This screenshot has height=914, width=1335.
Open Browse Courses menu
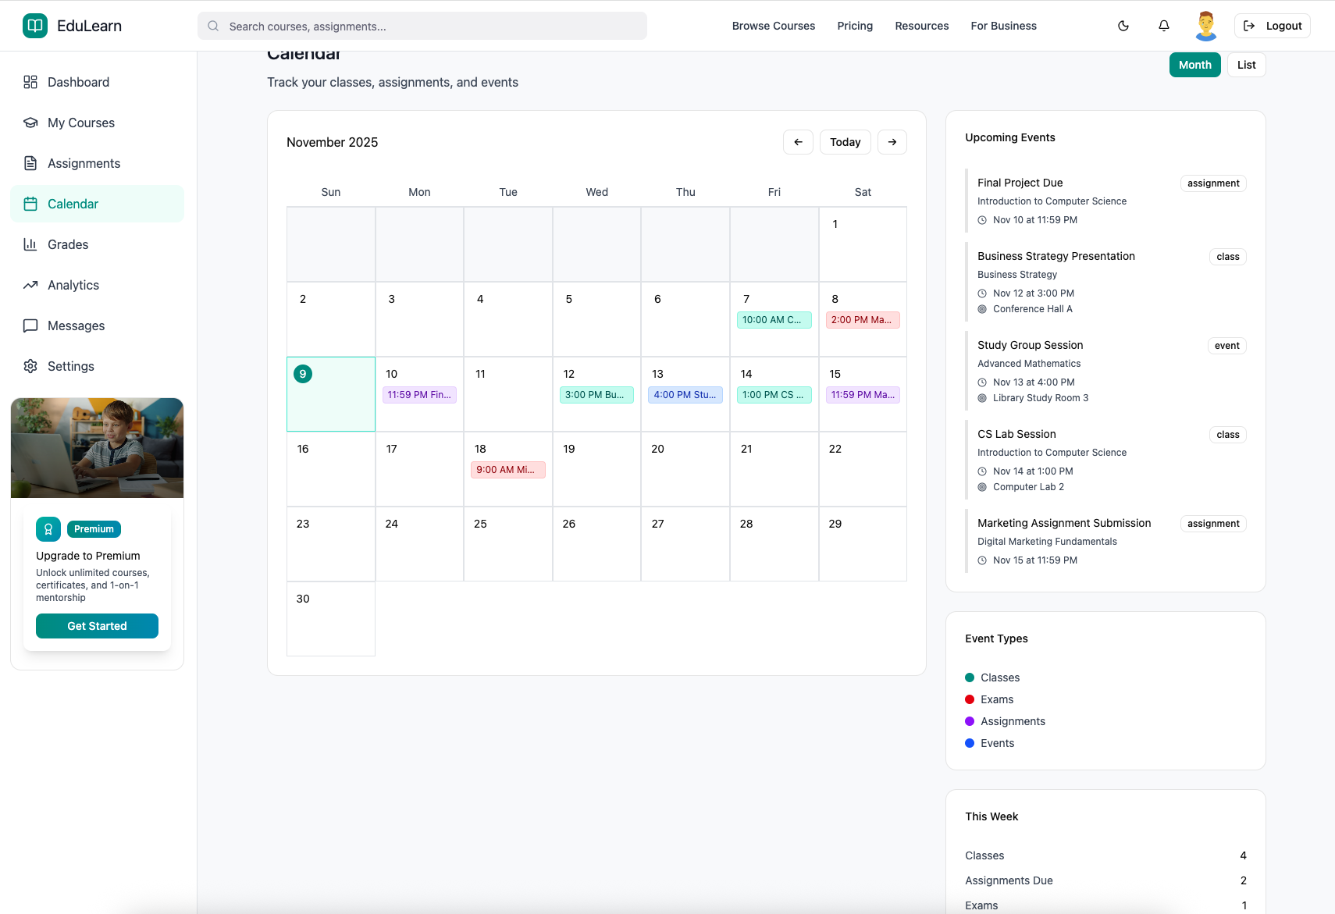tap(773, 26)
